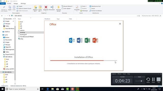The height and width of the screenshot is (91, 163).
Task: Select Ce PC in navigation pane
Action: (x=6, y=35)
